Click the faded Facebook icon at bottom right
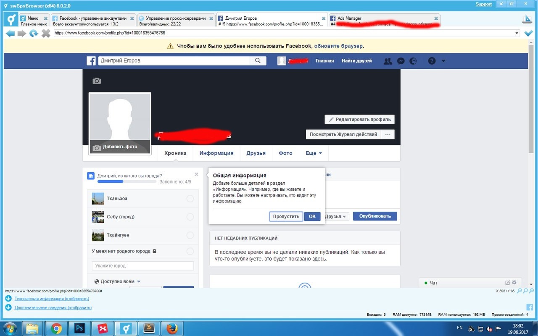The height and width of the screenshot is (336, 538). click(x=530, y=307)
